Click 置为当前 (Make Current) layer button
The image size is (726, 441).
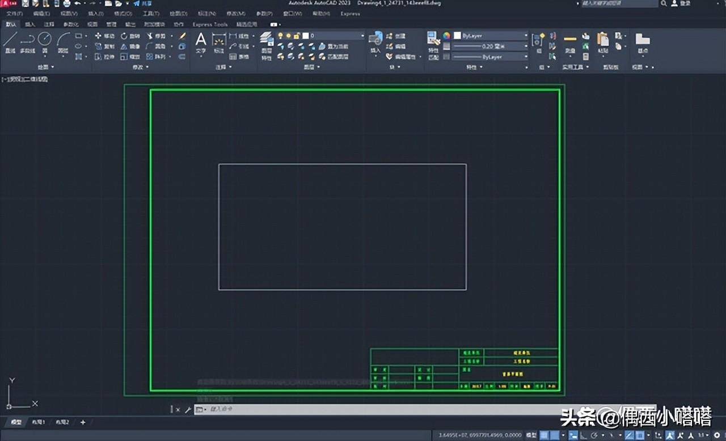[x=334, y=46]
